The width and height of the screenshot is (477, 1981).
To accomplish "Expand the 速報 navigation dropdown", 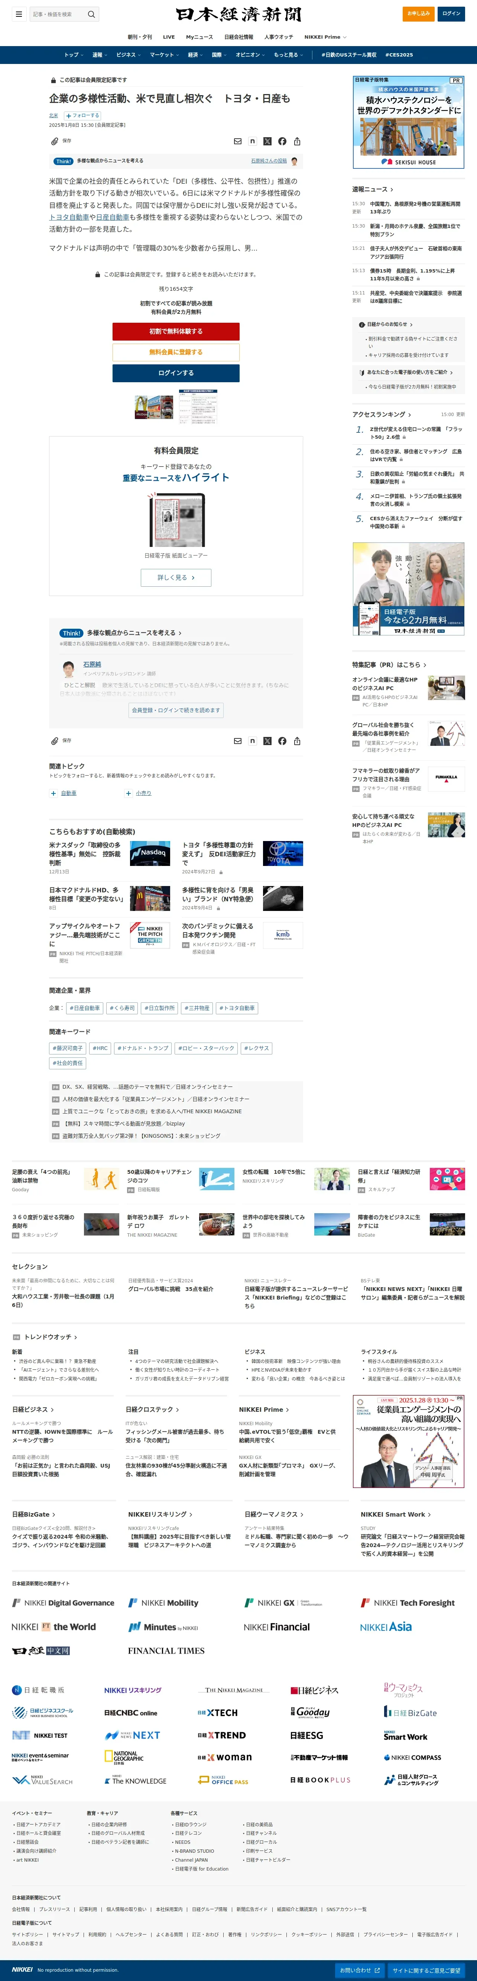I will coord(100,55).
